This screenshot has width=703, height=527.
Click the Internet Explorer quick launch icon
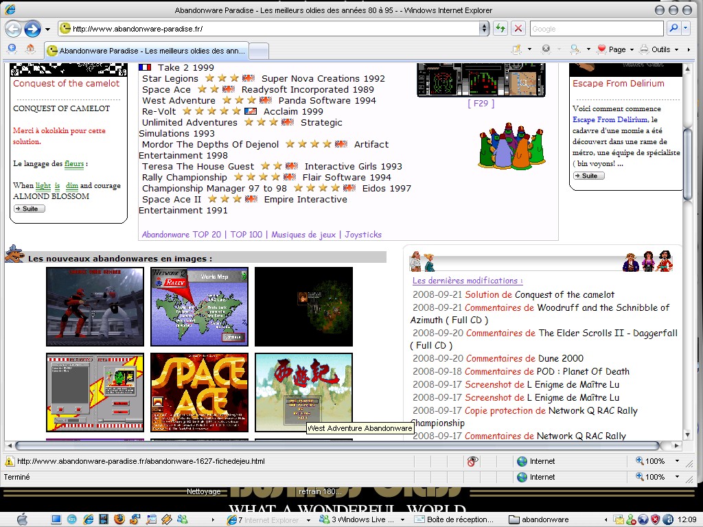click(89, 519)
